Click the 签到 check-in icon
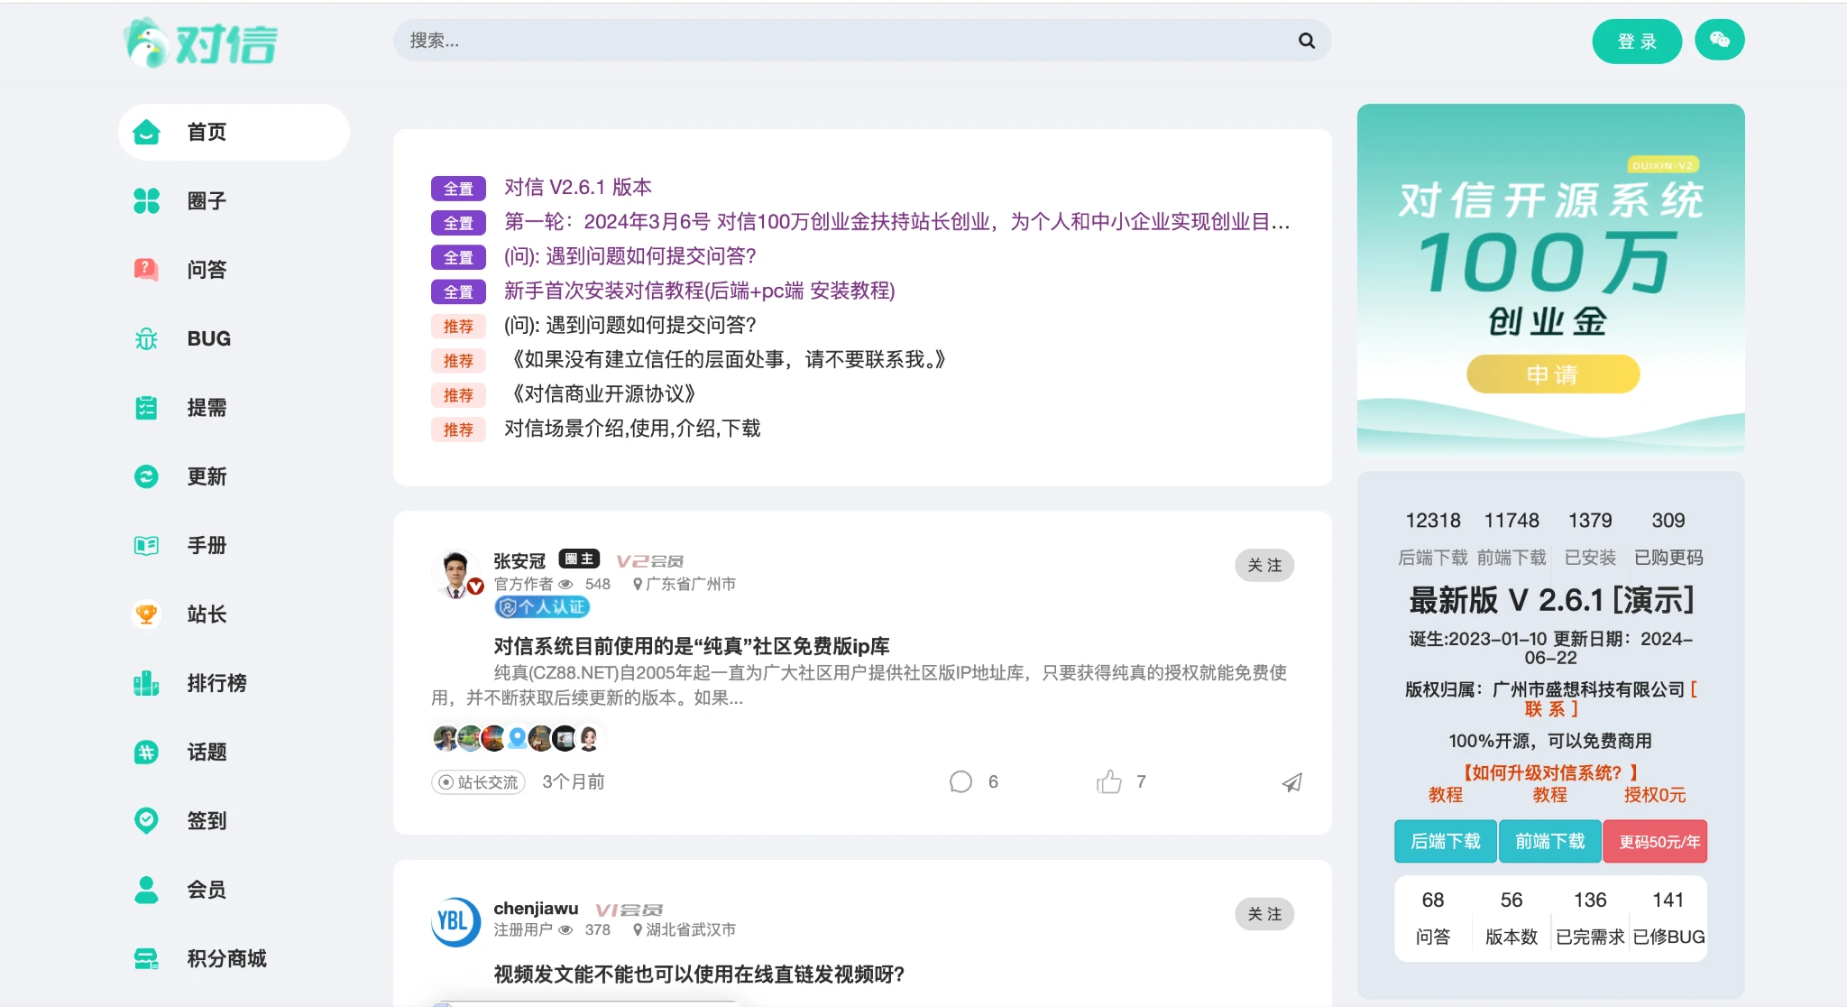Image resolution: width=1847 pixels, height=1007 pixels. pyautogui.click(x=146, y=820)
